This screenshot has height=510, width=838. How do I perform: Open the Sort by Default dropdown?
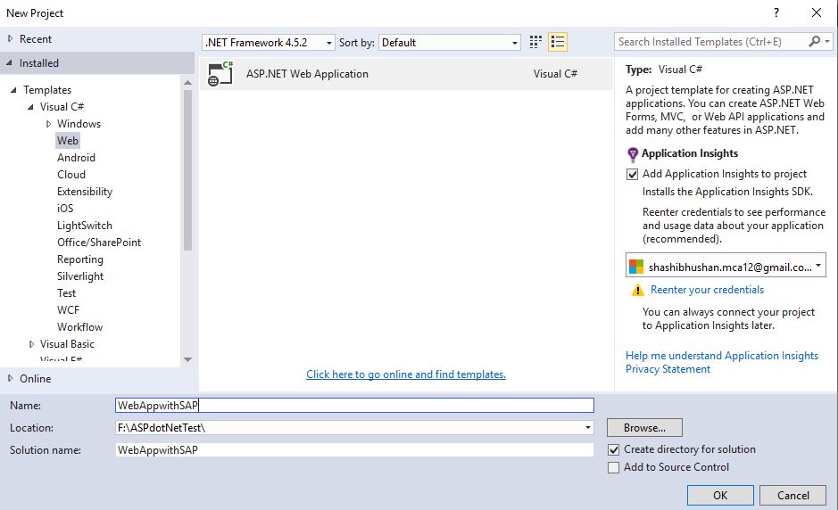pyautogui.click(x=450, y=42)
